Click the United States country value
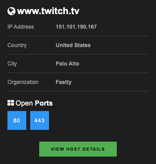 (x=73, y=45)
